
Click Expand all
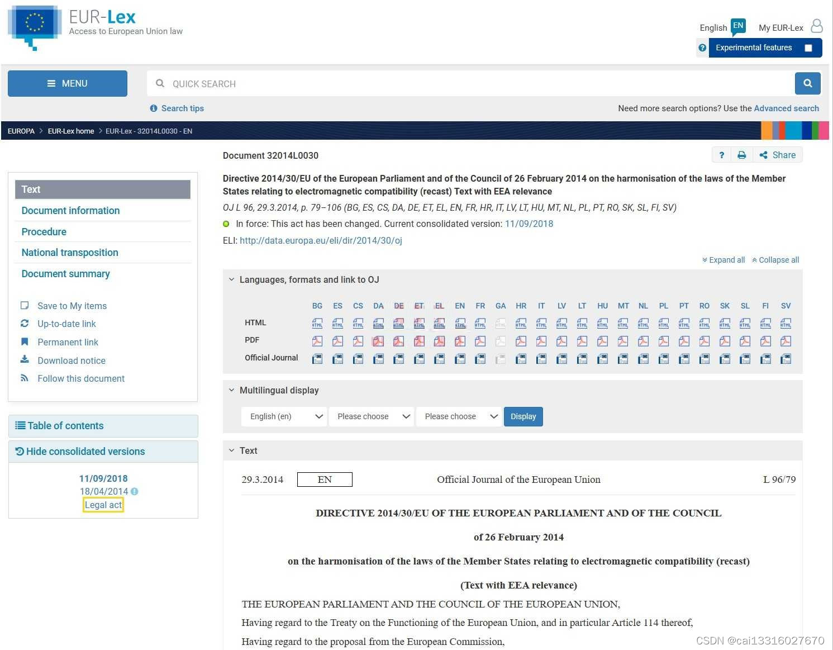(723, 260)
